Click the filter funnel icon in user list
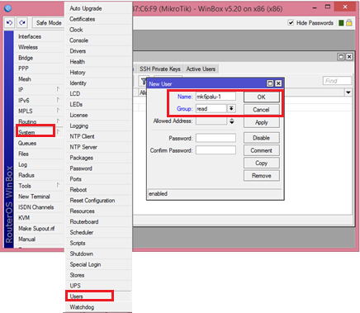Image resolution: width=360 pixels, height=313 pixels. tap(144, 81)
